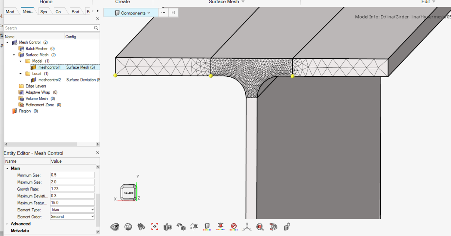Select Metadata section in Entity Editor

[20, 231]
